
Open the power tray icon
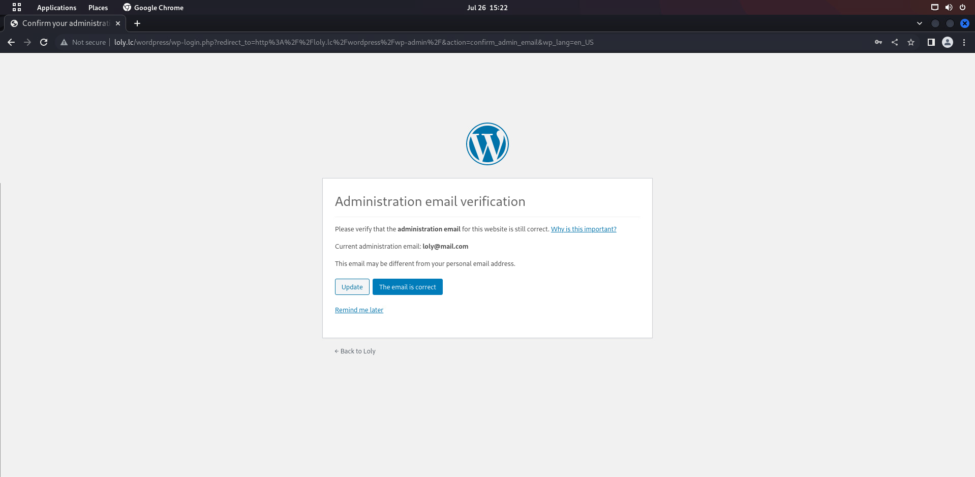(x=962, y=7)
